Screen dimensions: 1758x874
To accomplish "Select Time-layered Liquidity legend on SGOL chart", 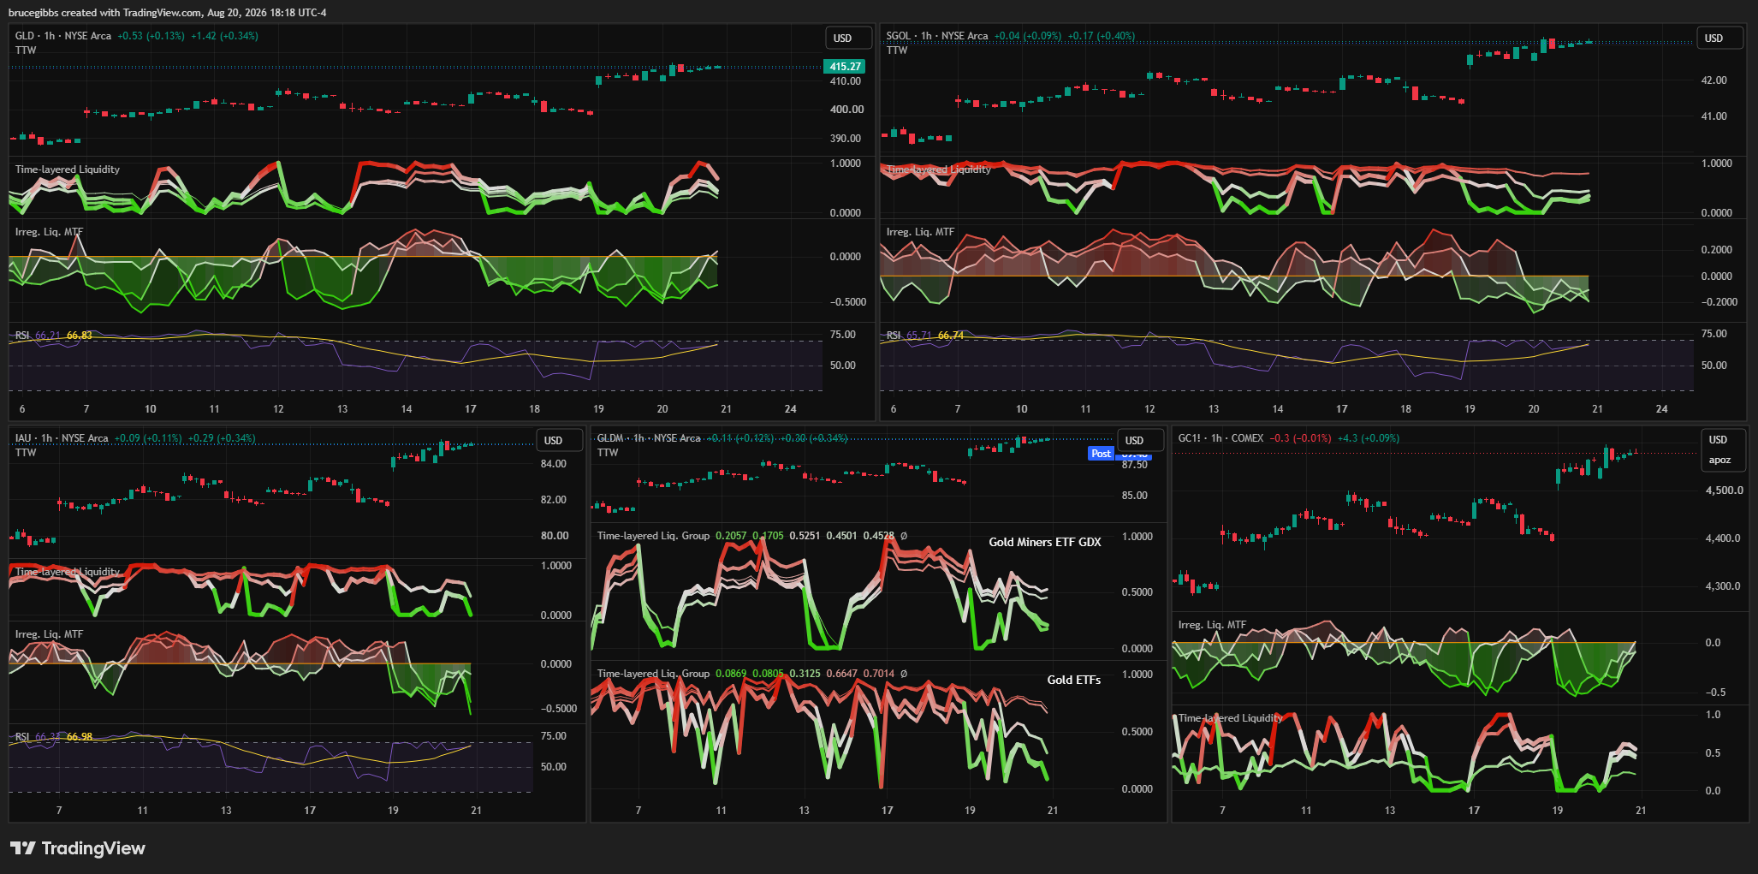I will (939, 169).
